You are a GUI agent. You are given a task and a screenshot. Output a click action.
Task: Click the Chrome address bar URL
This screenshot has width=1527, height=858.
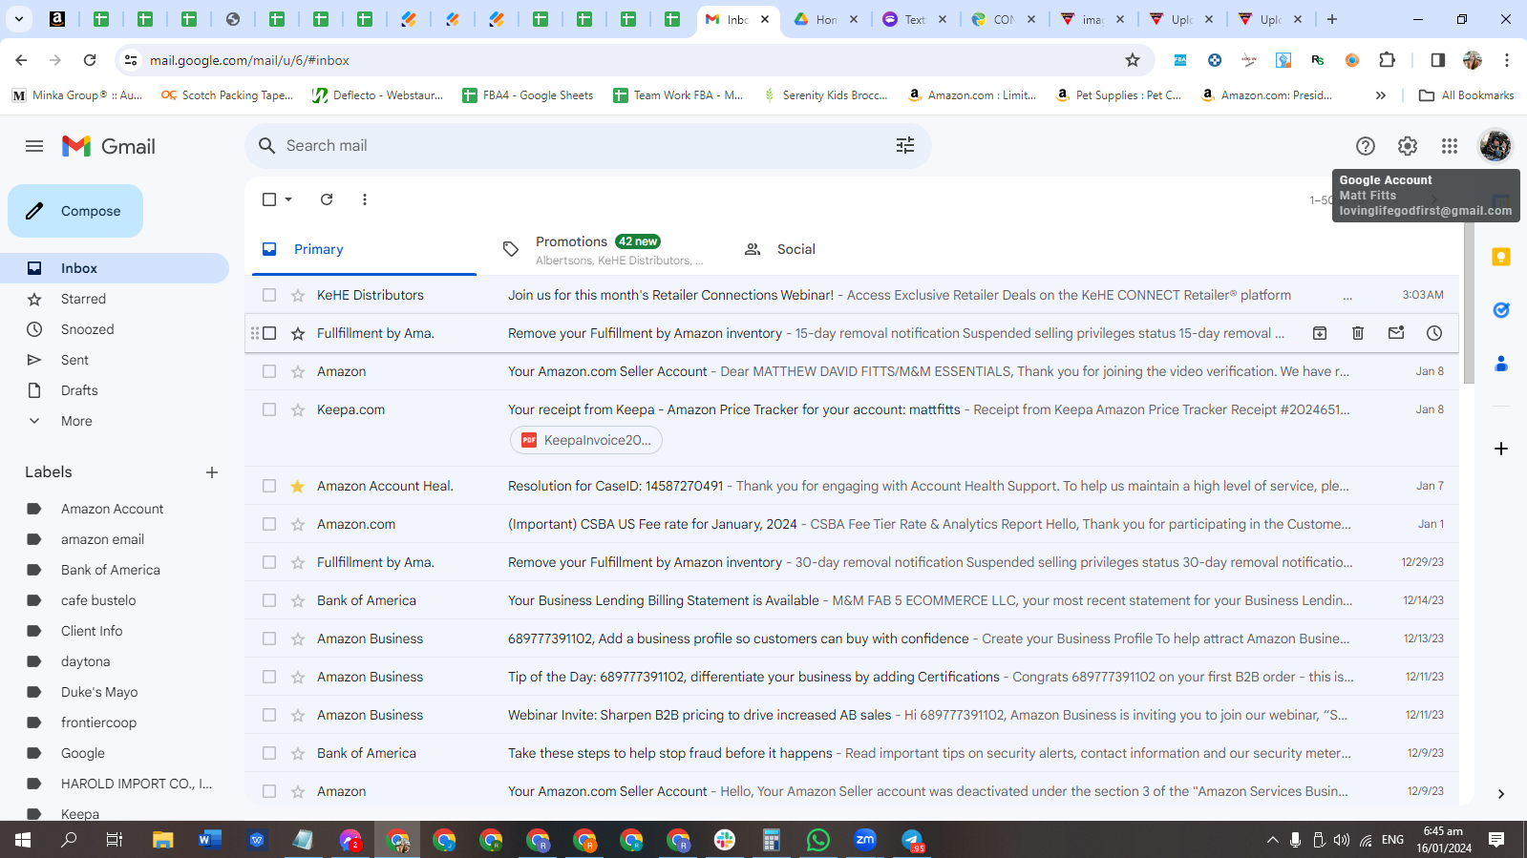(249, 60)
